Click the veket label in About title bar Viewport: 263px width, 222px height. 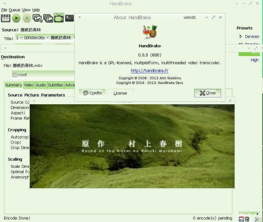[189, 17]
